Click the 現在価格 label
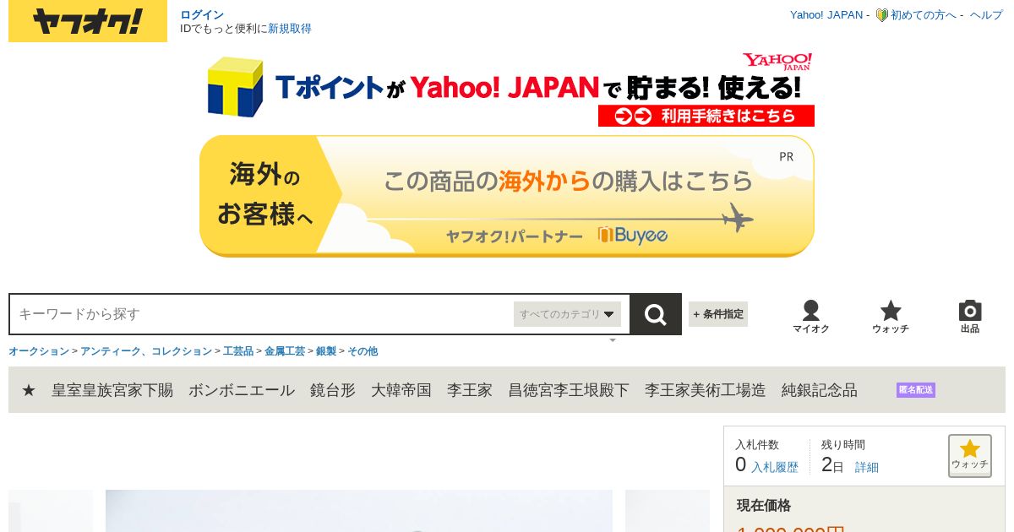1014x532 pixels. 764,505
